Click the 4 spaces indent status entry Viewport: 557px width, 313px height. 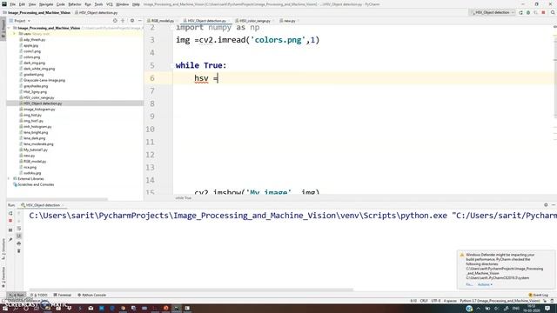(450, 301)
